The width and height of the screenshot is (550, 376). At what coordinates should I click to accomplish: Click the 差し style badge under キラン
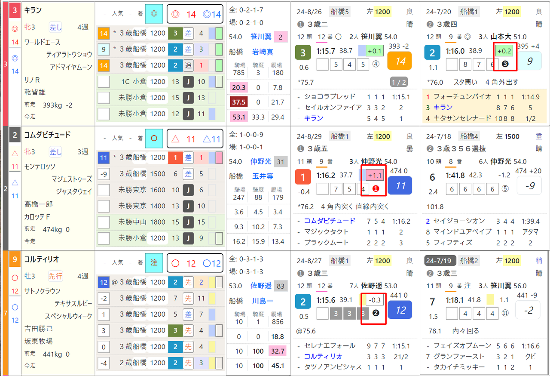coord(55,28)
